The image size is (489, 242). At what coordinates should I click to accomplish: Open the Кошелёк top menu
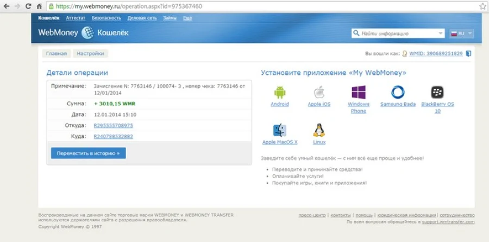pos(49,18)
